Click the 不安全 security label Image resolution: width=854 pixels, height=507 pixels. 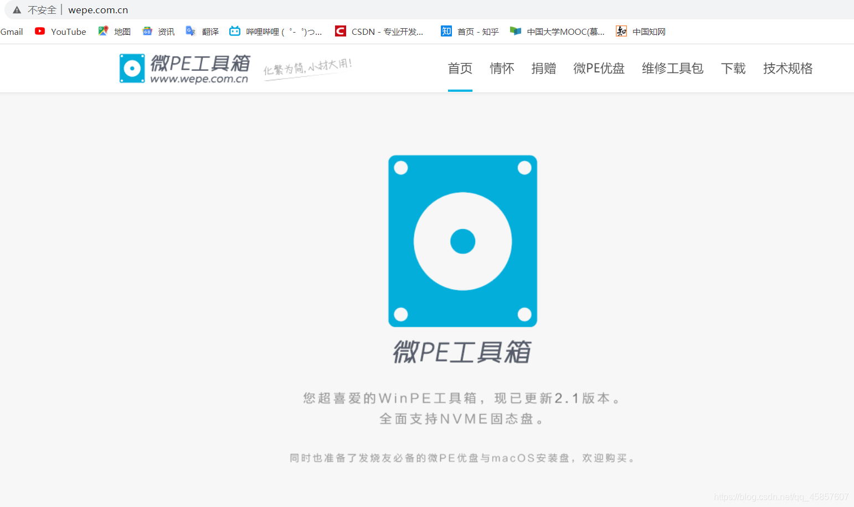pos(42,10)
